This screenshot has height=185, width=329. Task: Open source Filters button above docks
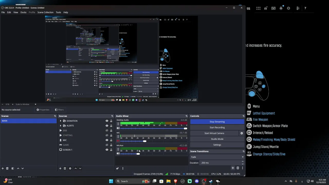pos(59,110)
